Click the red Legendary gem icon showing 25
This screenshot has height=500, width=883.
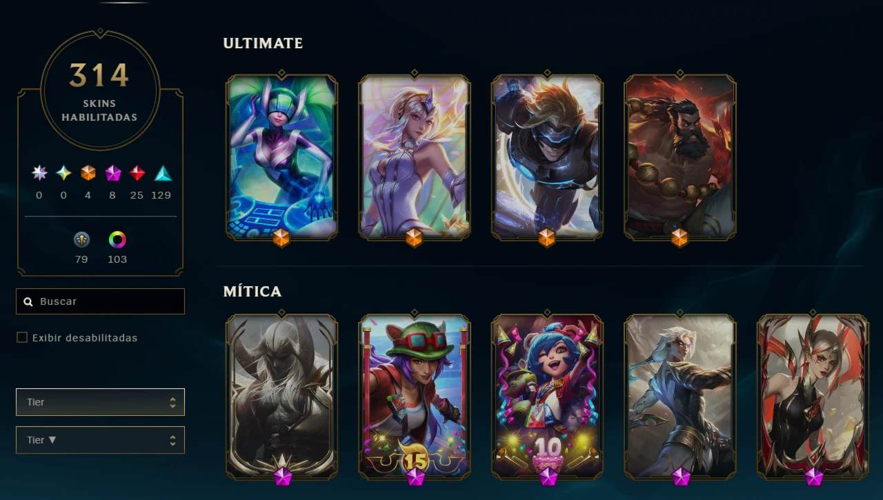click(x=137, y=173)
